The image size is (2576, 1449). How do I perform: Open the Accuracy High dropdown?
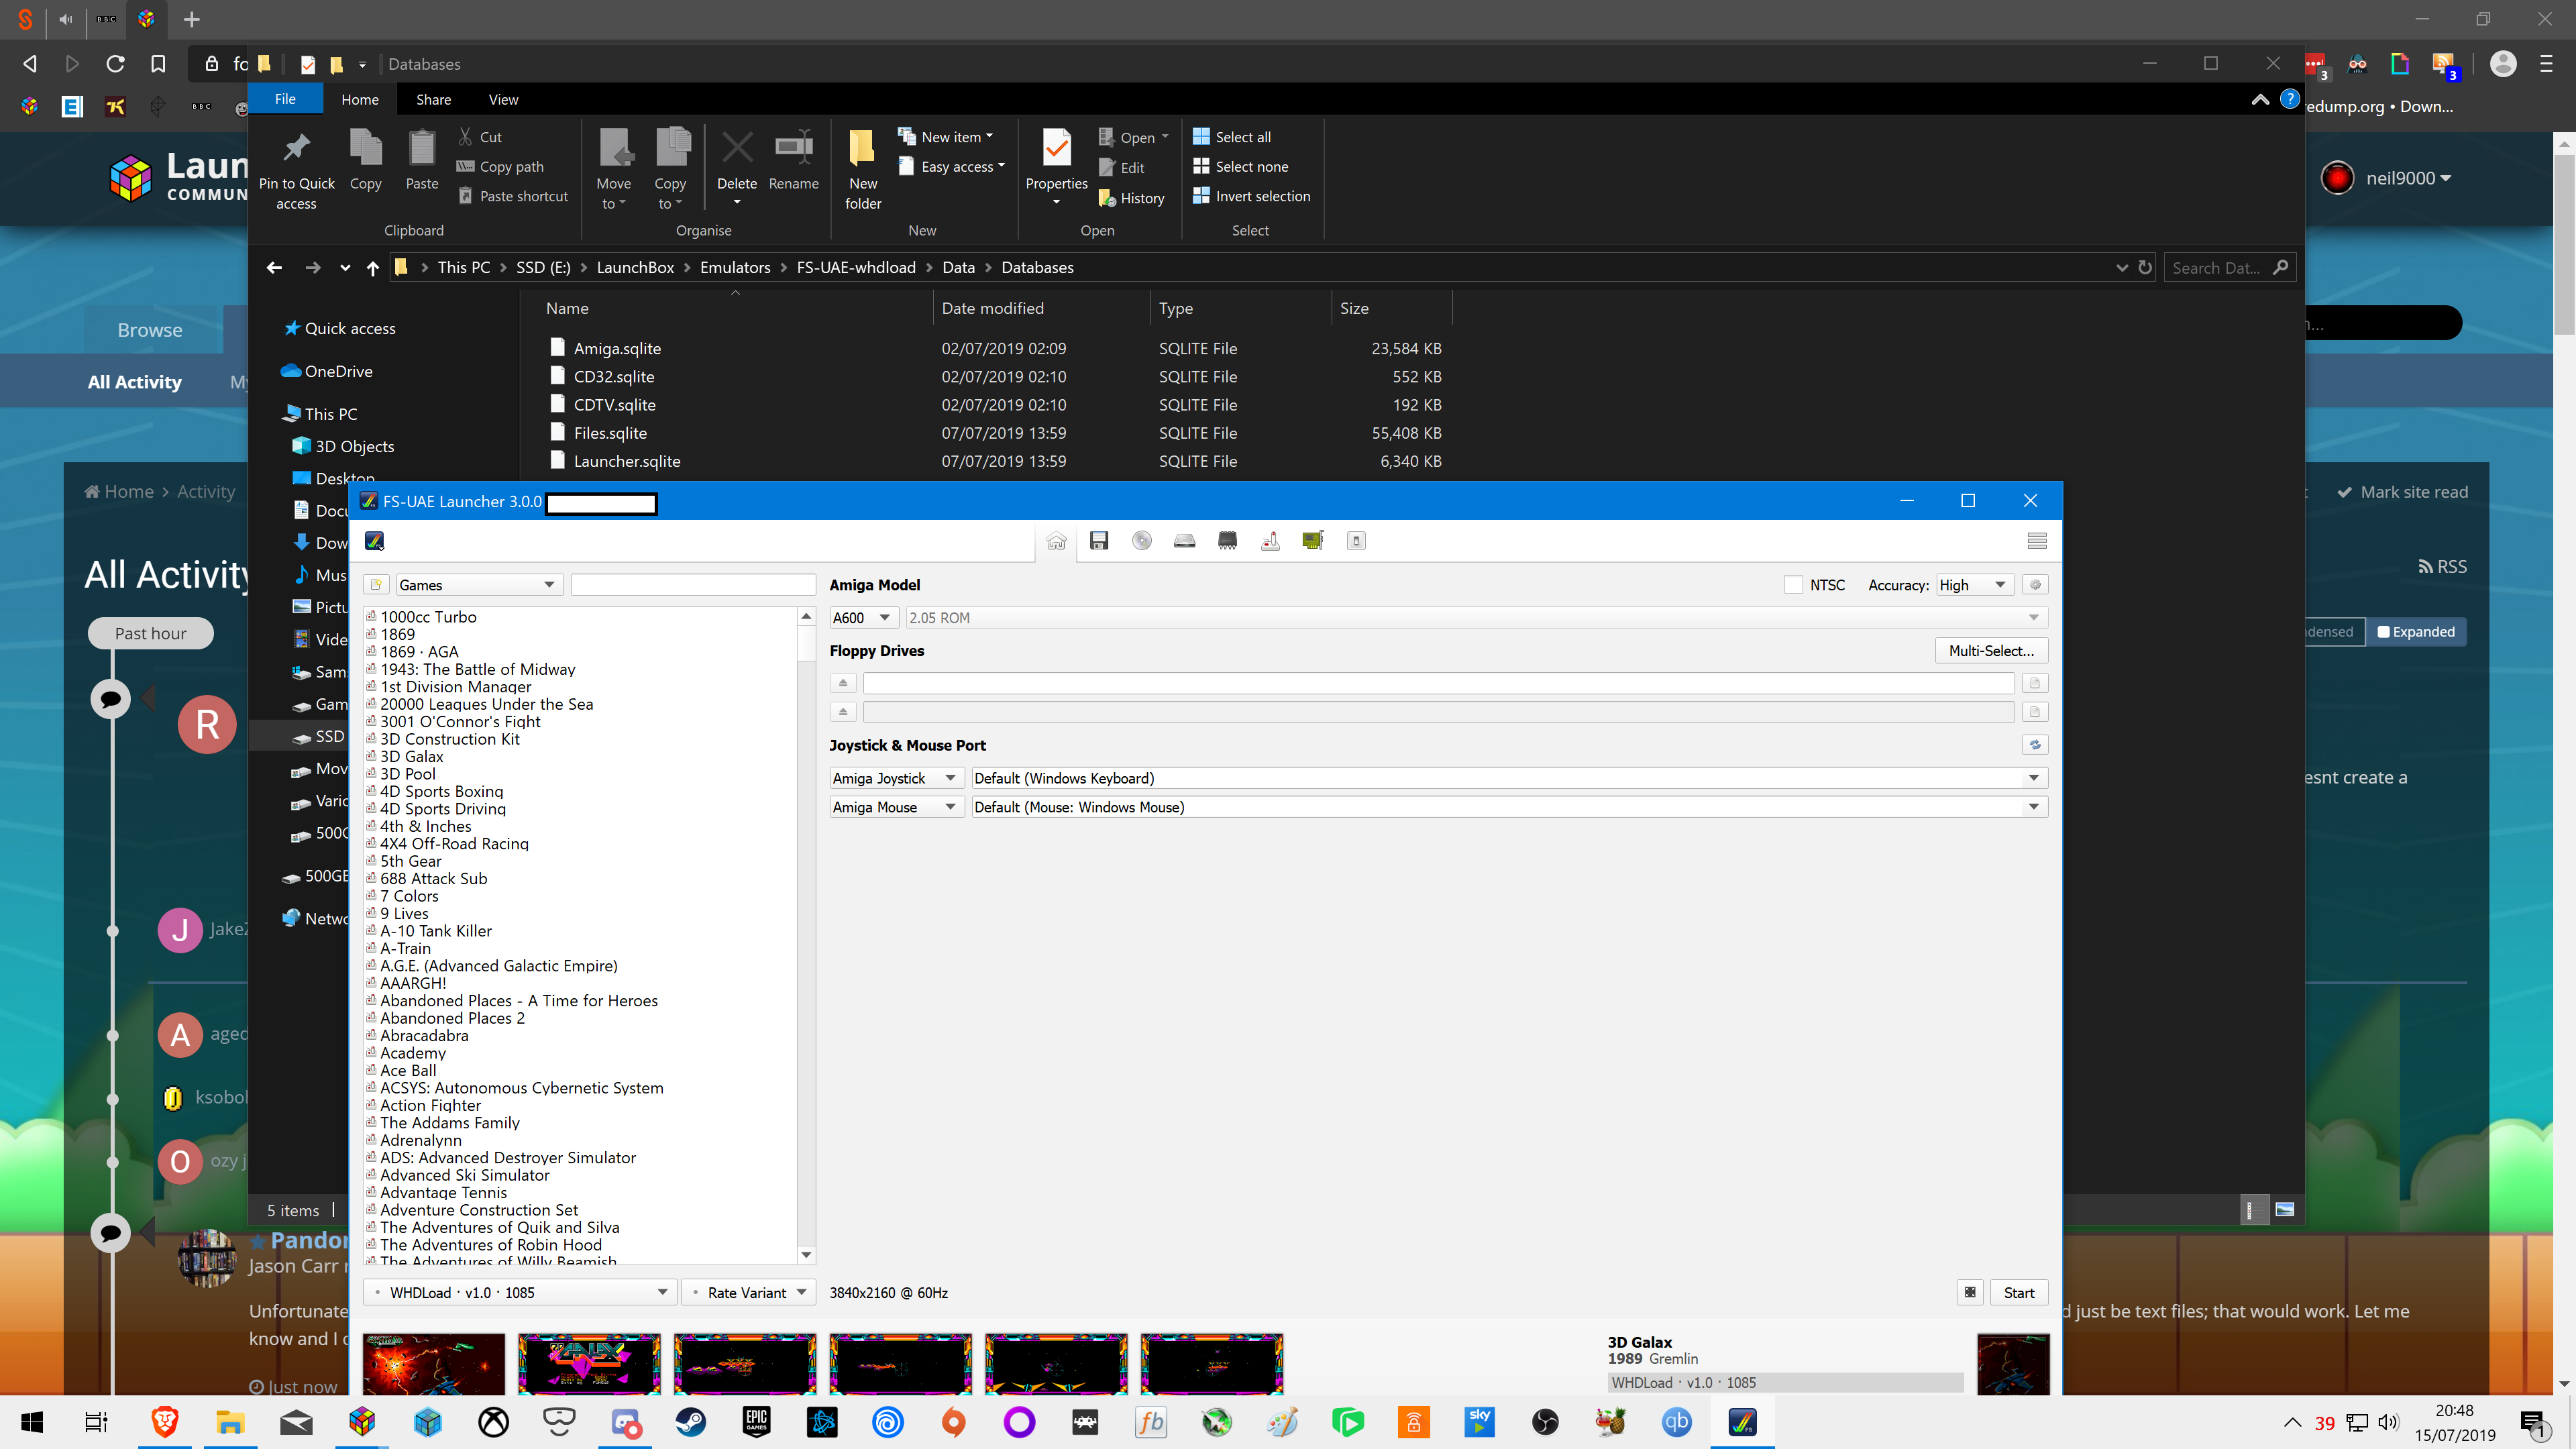(x=1974, y=585)
